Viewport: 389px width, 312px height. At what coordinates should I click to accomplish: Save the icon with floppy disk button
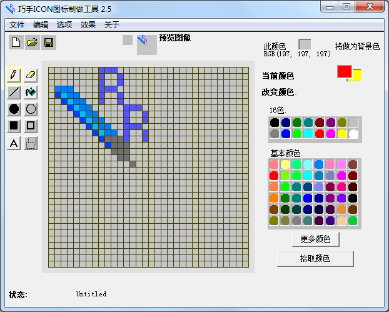pyautogui.click(x=49, y=43)
